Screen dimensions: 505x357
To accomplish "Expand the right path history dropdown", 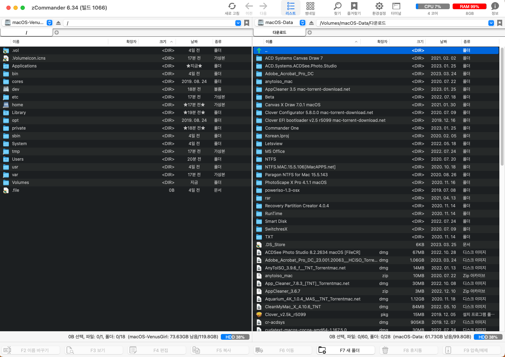I will (x=491, y=23).
